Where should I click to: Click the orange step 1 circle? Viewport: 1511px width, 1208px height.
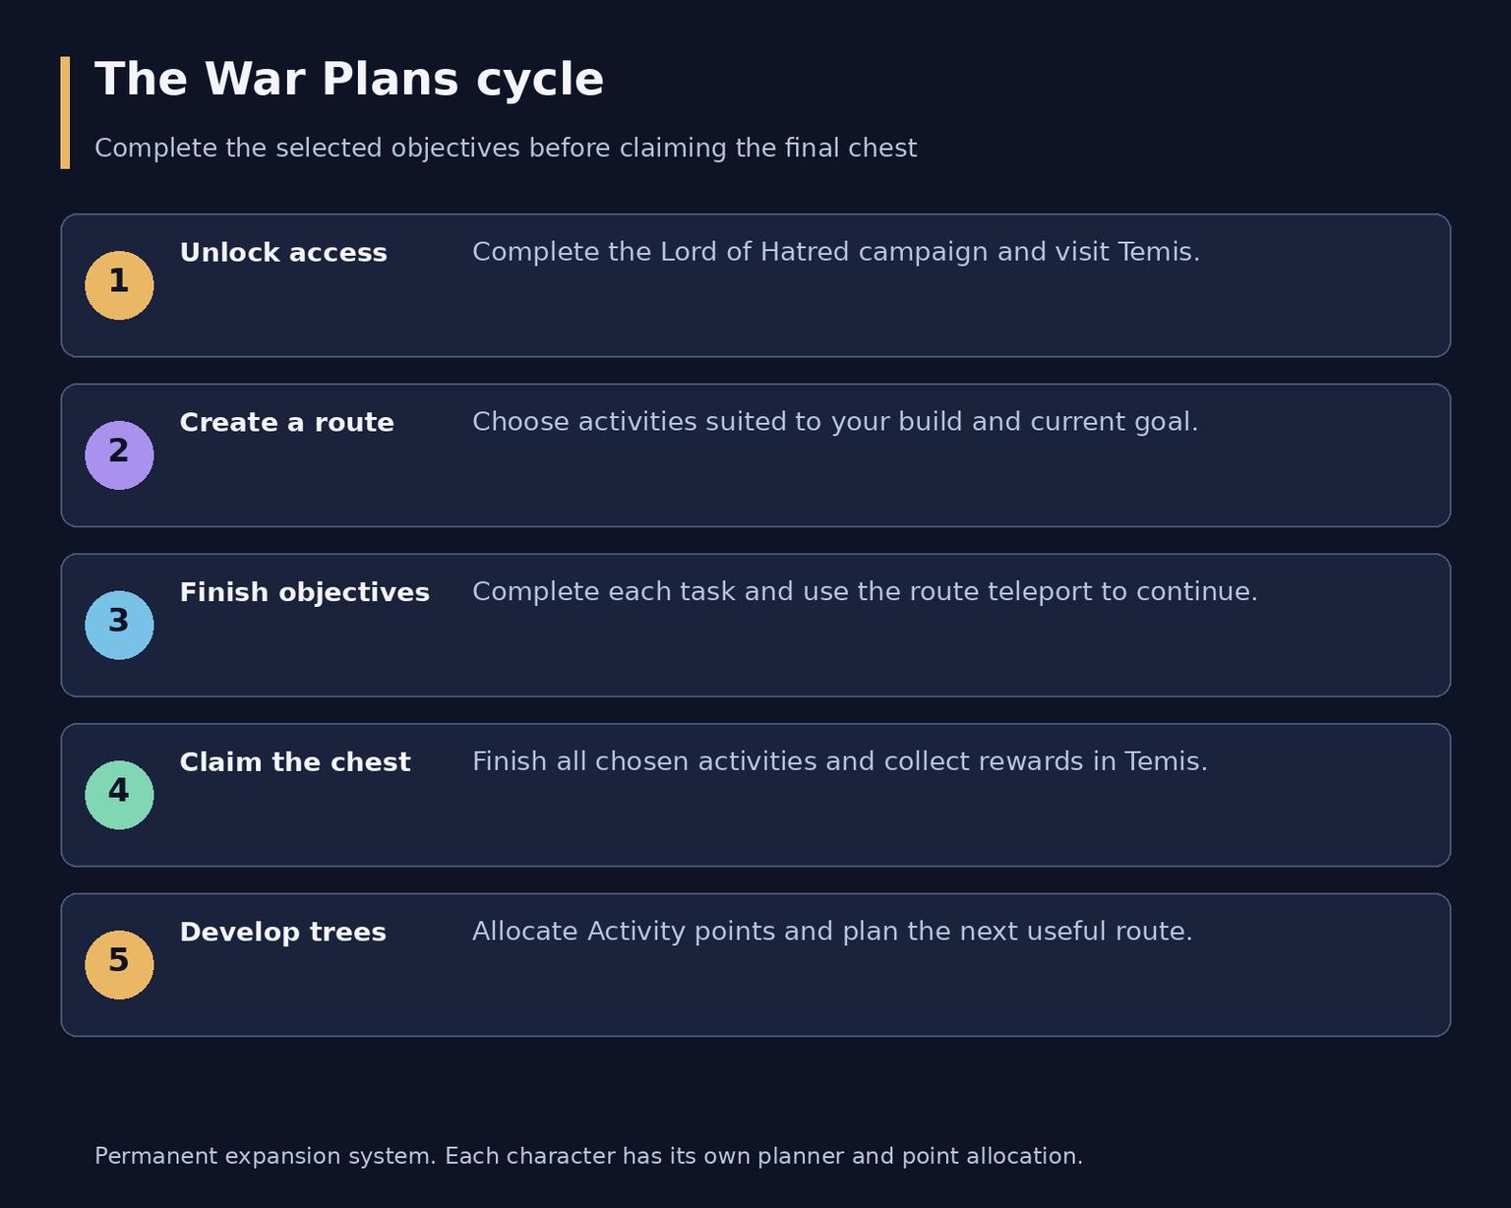[x=119, y=285]
